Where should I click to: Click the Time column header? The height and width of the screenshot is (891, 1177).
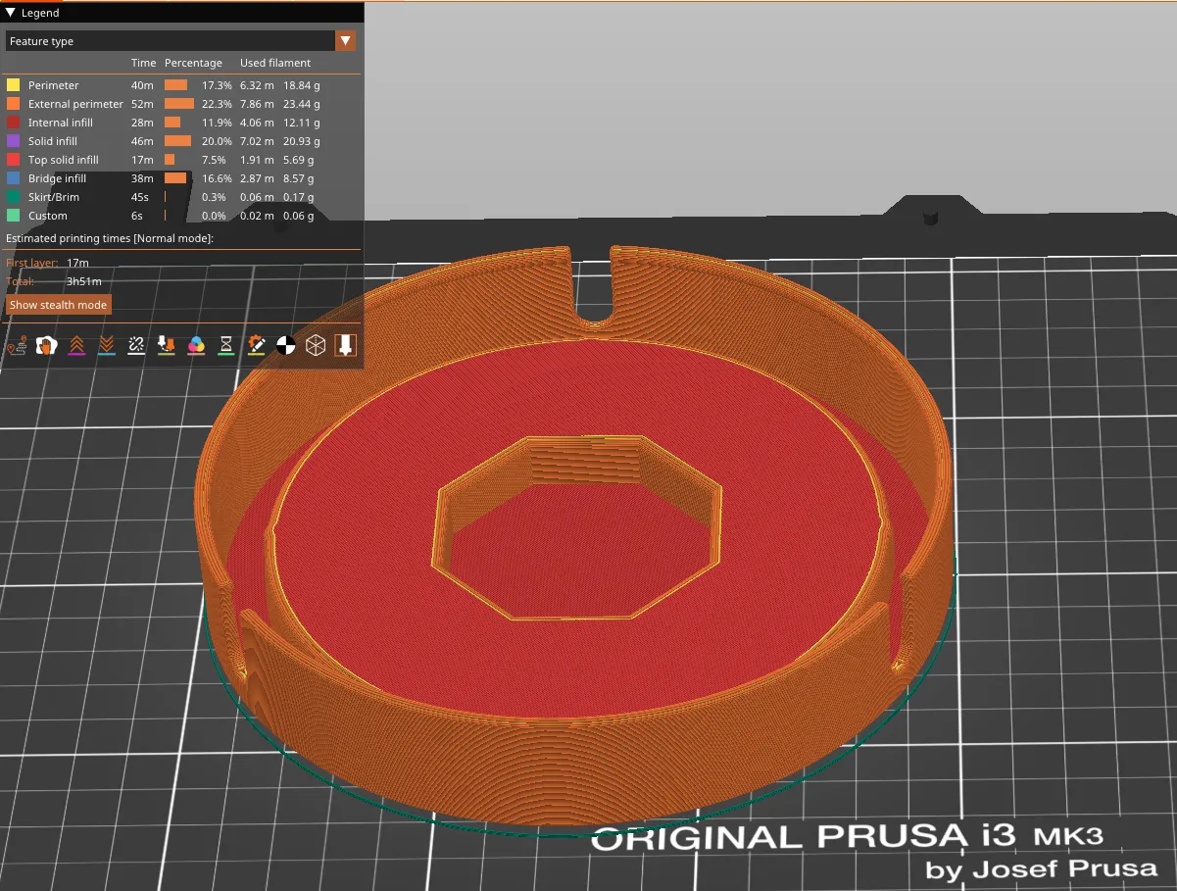pyautogui.click(x=143, y=63)
